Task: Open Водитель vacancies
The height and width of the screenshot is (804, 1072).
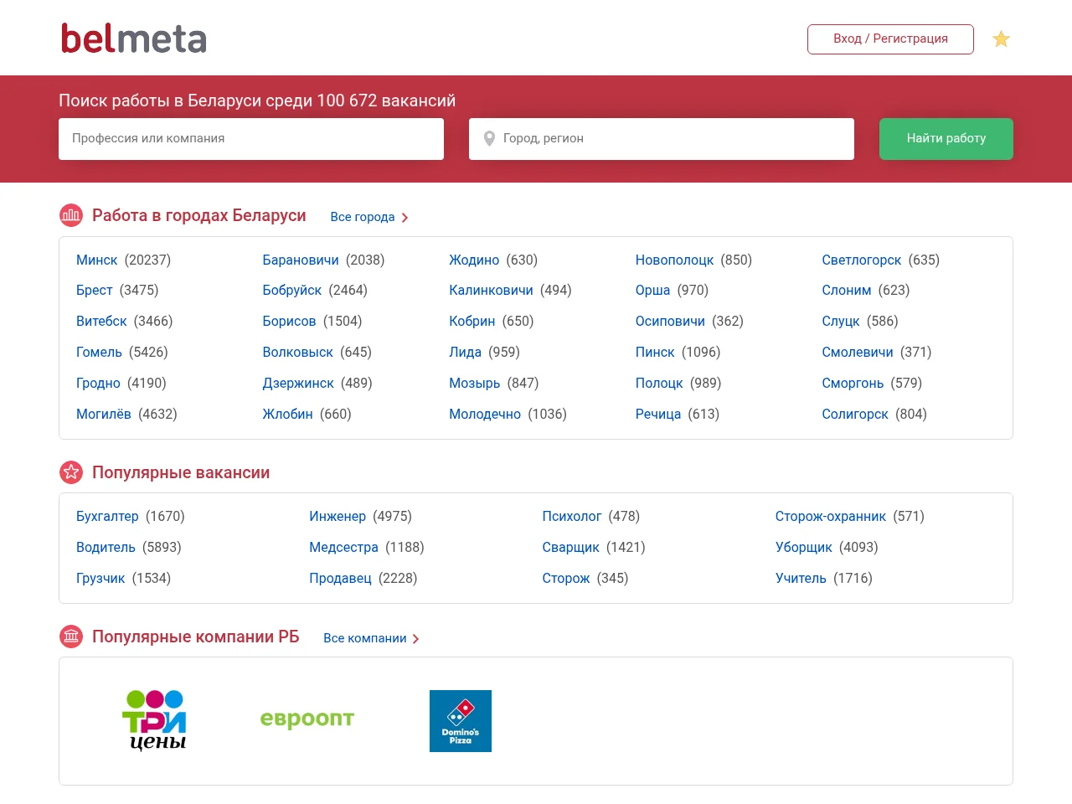Action: pos(106,547)
